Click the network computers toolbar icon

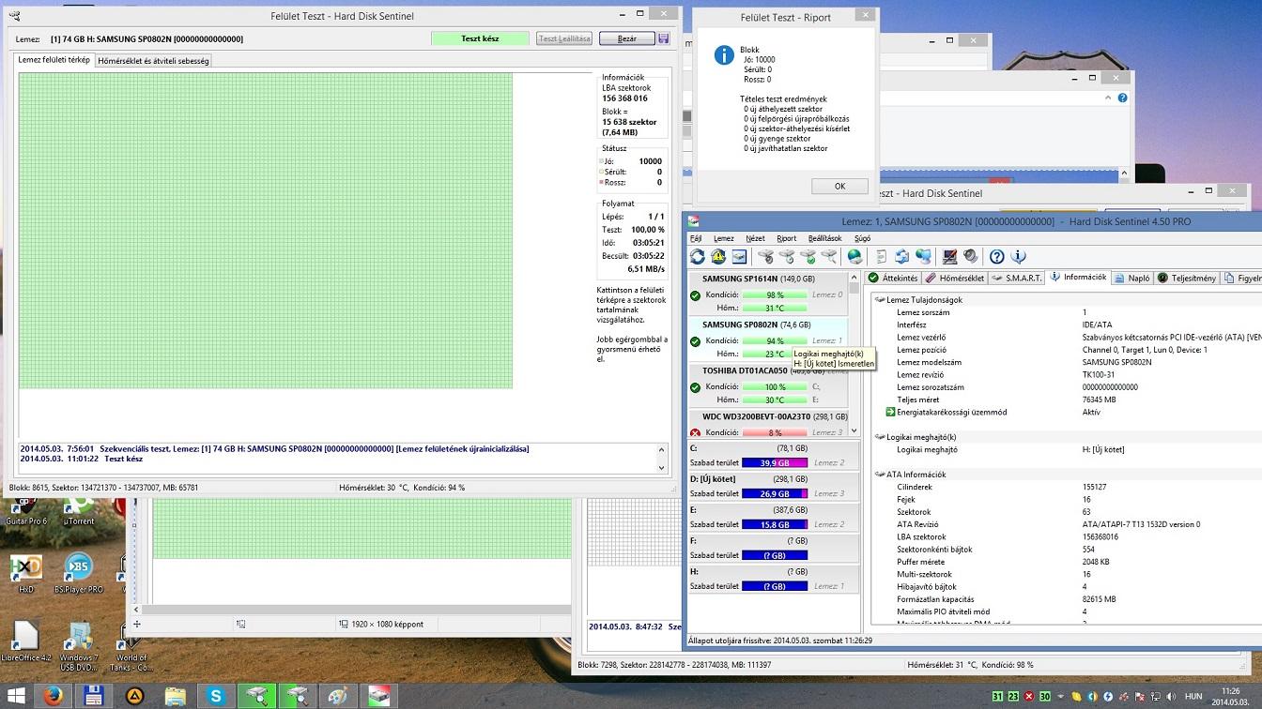point(923,256)
